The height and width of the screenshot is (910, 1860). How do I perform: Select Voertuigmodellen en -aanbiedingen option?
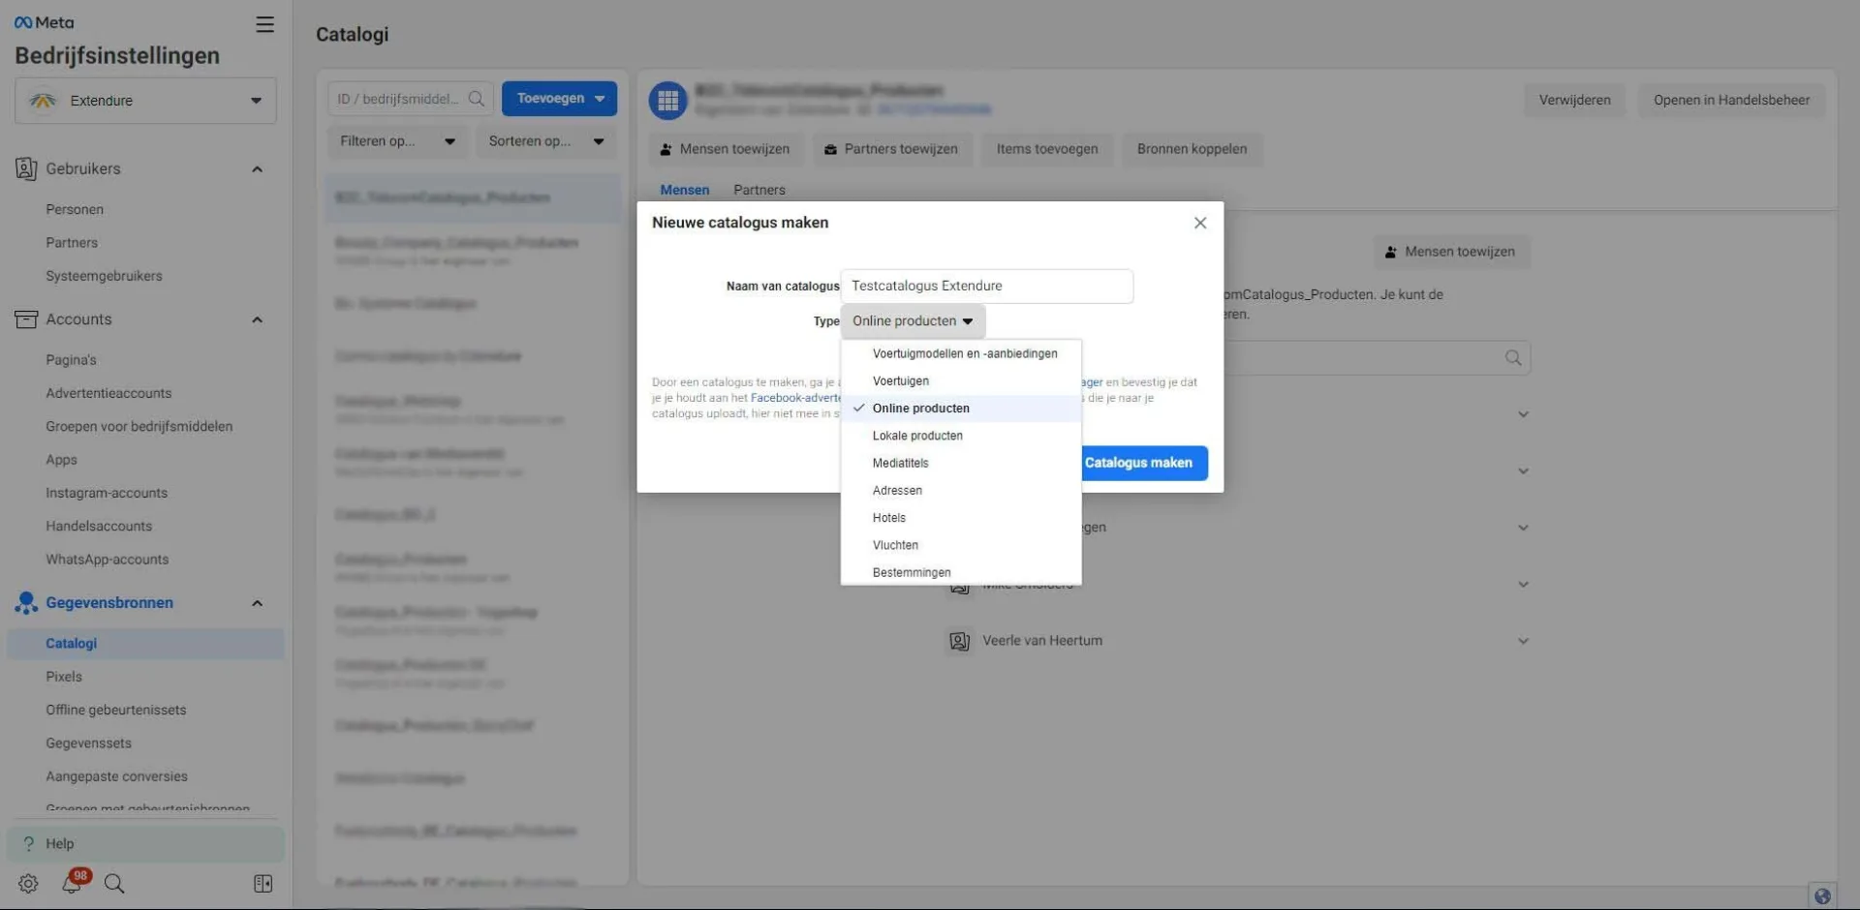[961, 353]
